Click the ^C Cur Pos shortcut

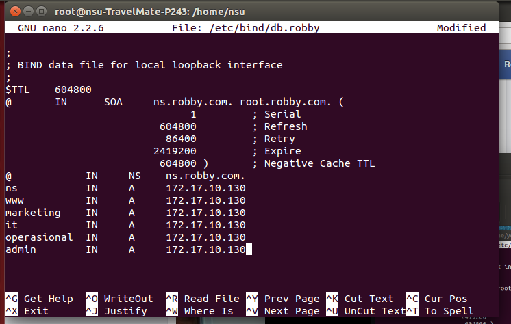437,299
